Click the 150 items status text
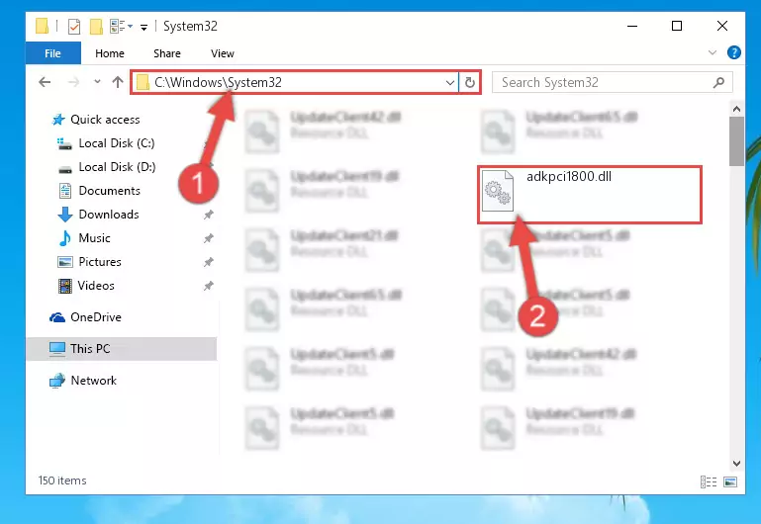 click(62, 480)
